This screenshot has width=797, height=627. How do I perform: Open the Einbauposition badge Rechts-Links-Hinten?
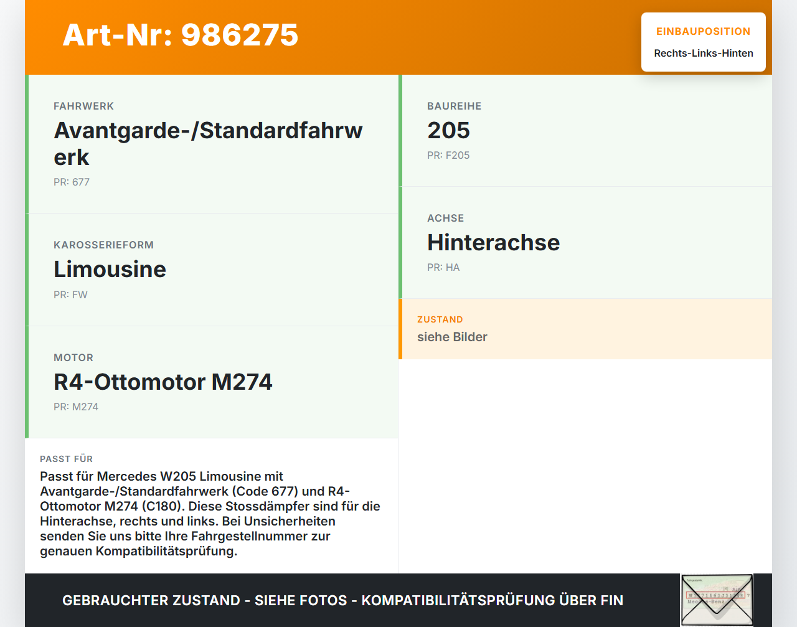(703, 42)
